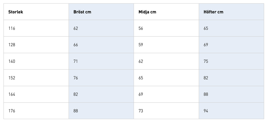Select Midja value 73 for size 176
Screen dimensions: 269x123
(x=141, y=111)
